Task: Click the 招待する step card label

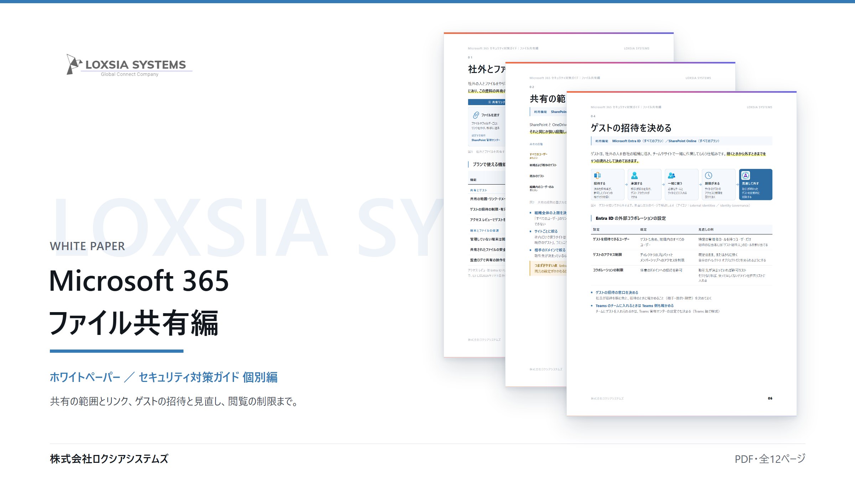Action: [600, 183]
